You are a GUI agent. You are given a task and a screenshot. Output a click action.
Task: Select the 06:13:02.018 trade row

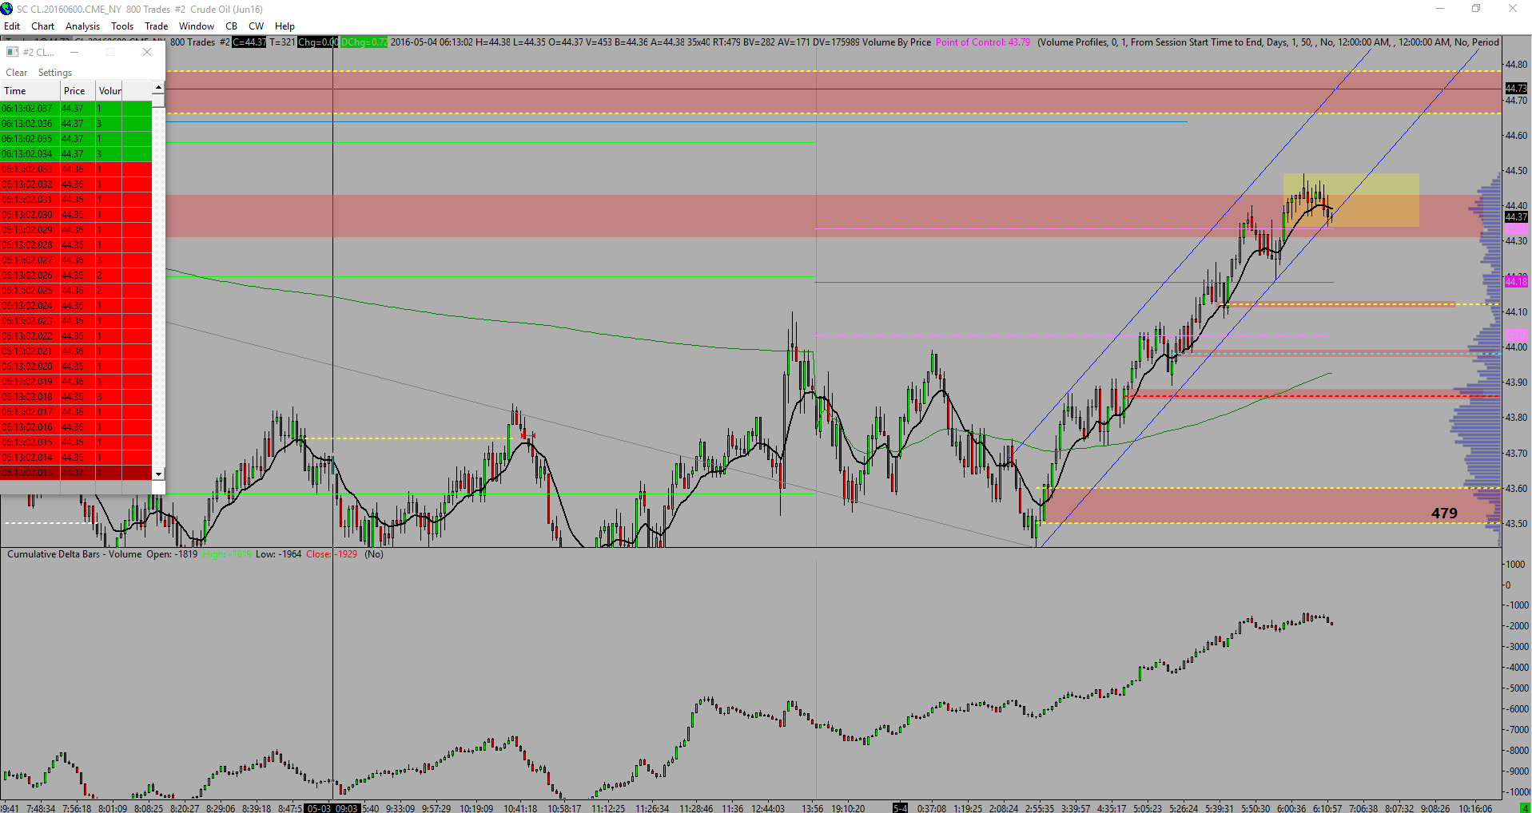pyautogui.click(x=76, y=397)
